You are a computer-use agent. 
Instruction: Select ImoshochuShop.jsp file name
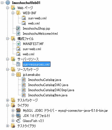[x=36, y=29]
